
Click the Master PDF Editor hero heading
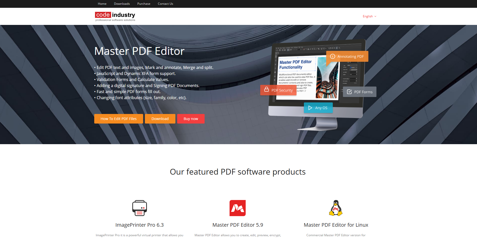pos(139,51)
